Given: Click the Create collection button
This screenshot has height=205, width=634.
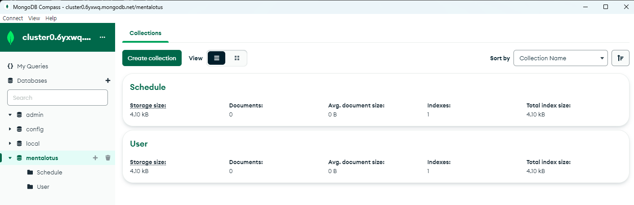Looking at the screenshot, I should tap(152, 58).
